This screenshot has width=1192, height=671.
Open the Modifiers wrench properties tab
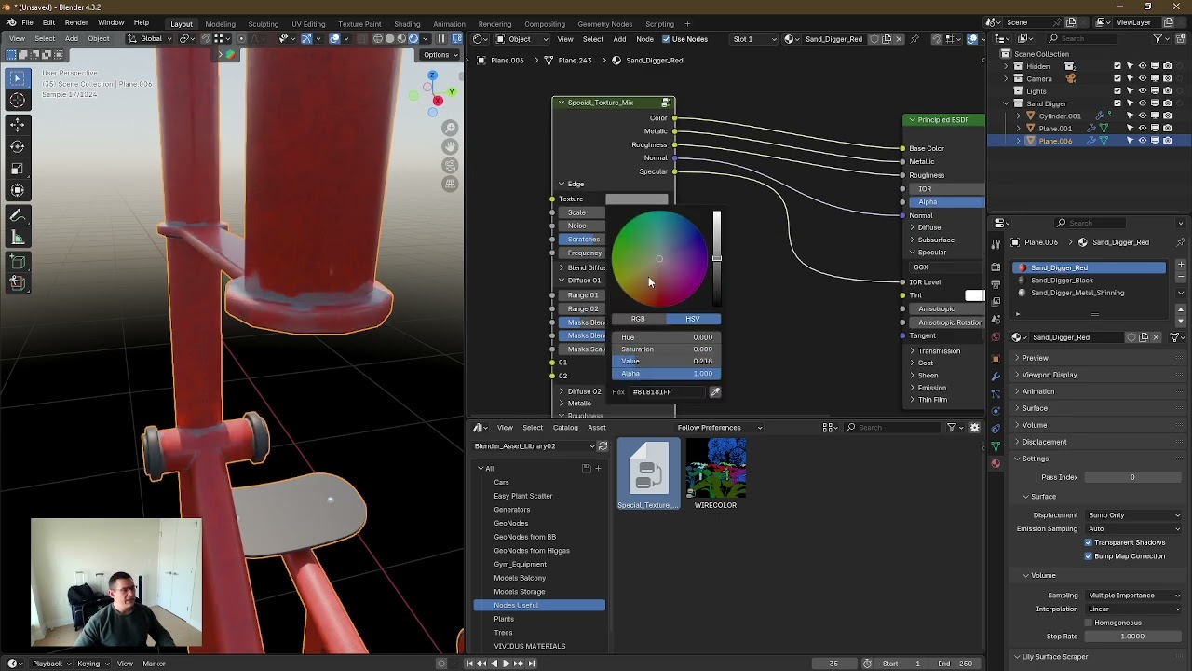point(996,376)
